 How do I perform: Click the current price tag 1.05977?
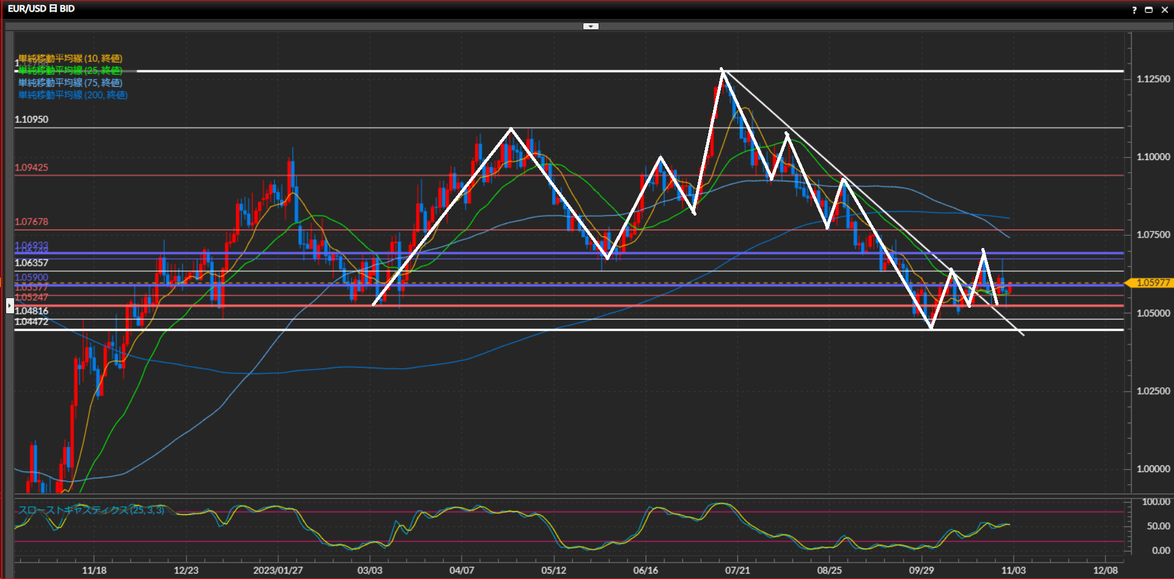[x=1152, y=283]
